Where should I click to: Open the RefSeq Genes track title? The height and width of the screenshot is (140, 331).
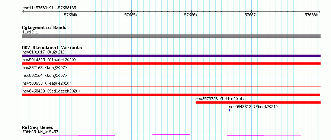[x=38, y=128]
